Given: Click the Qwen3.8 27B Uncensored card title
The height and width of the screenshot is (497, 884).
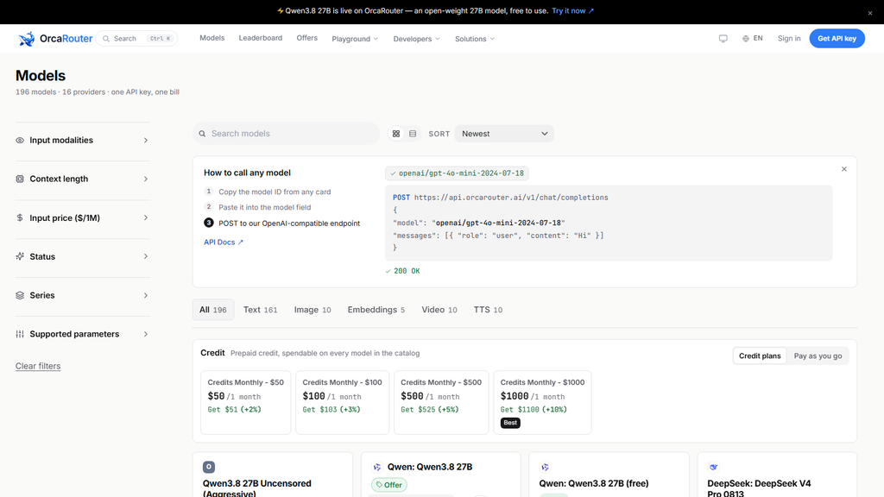Looking at the screenshot, I should [257, 488].
